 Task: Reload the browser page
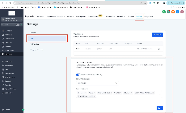click(x=10, y=3)
